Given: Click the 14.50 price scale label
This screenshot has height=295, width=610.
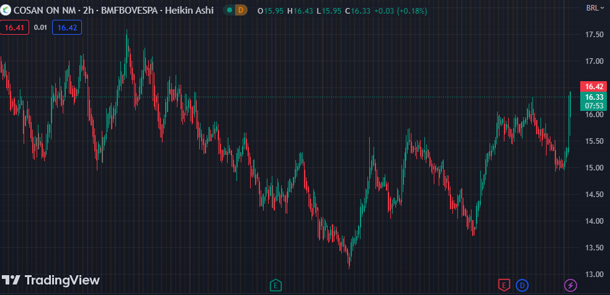Looking at the screenshot, I should pos(594,195).
